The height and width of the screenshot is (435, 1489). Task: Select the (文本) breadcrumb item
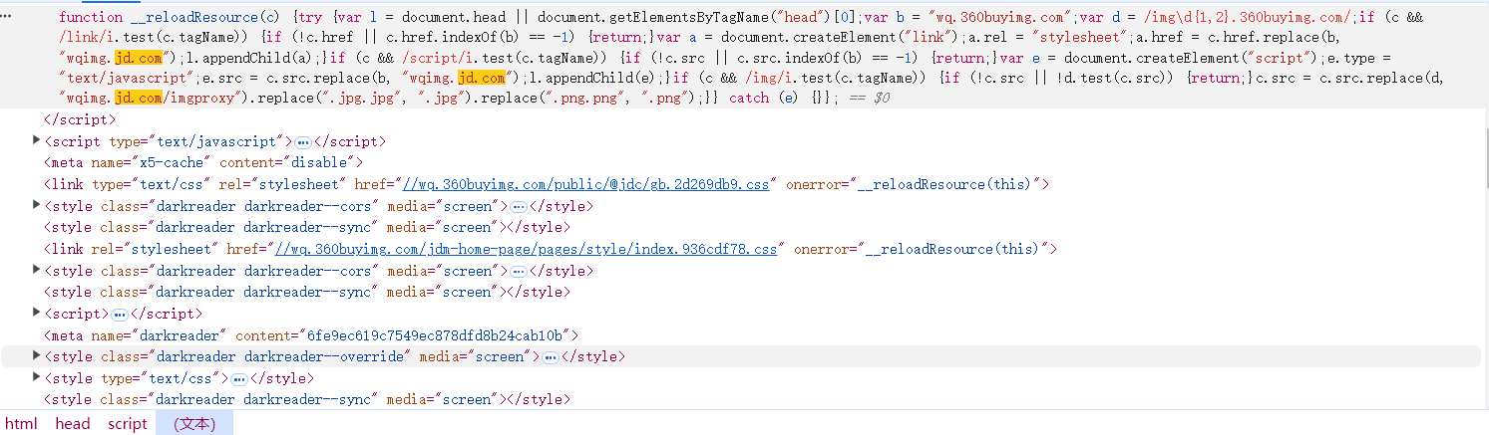194,424
